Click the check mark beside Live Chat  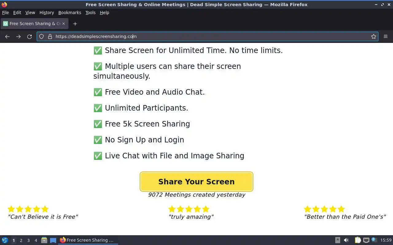pyautogui.click(x=98, y=156)
